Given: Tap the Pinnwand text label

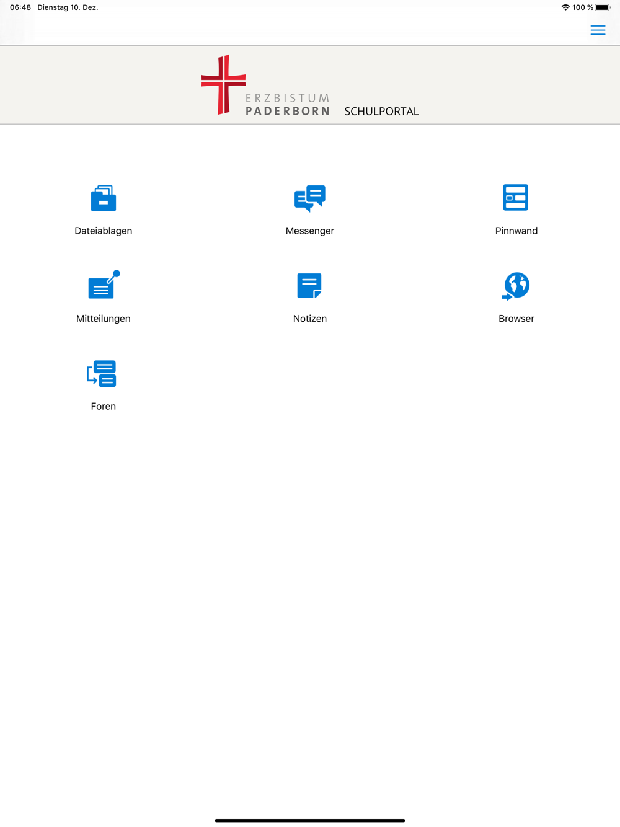Looking at the screenshot, I should point(516,231).
